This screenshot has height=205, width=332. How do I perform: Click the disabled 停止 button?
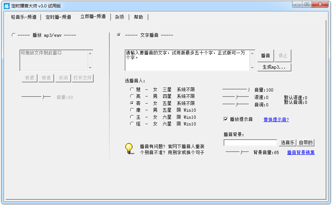click(283, 56)
